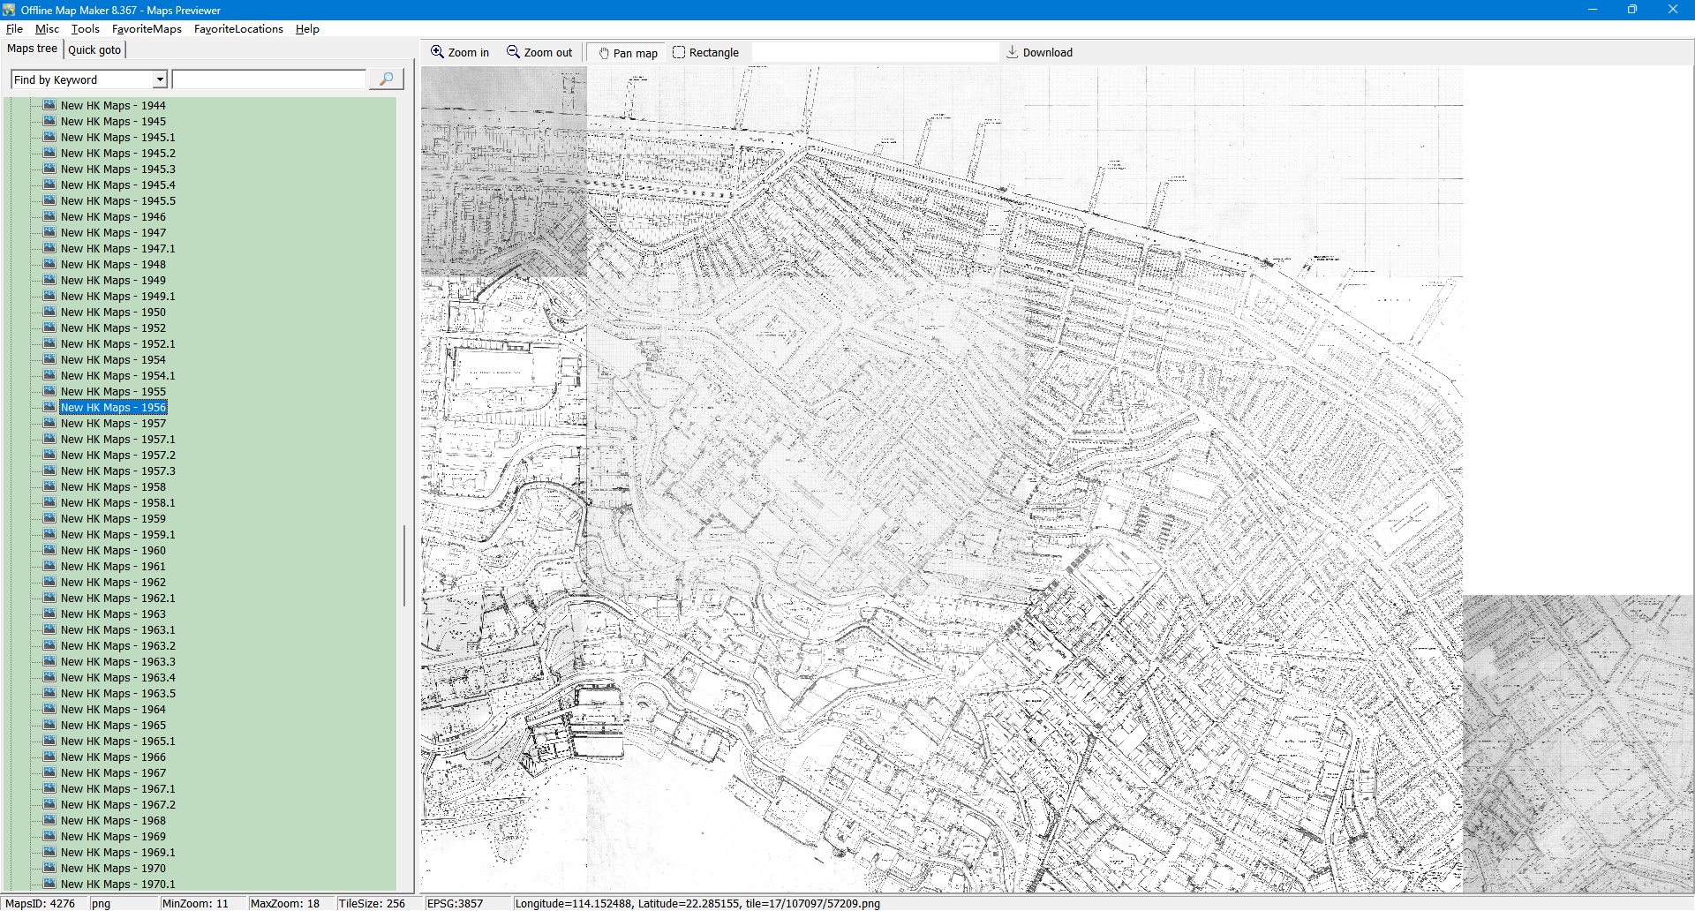Open the Tools menu
The image size is (1695, 911).
point(85,29)
